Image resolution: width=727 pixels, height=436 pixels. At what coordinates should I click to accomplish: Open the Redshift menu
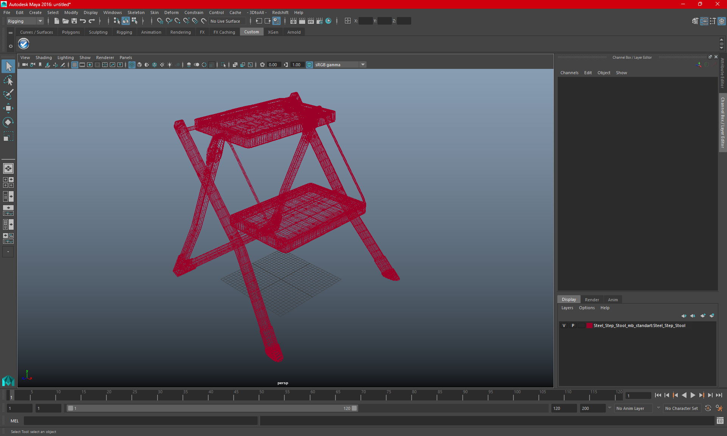[x=280, y=12]
